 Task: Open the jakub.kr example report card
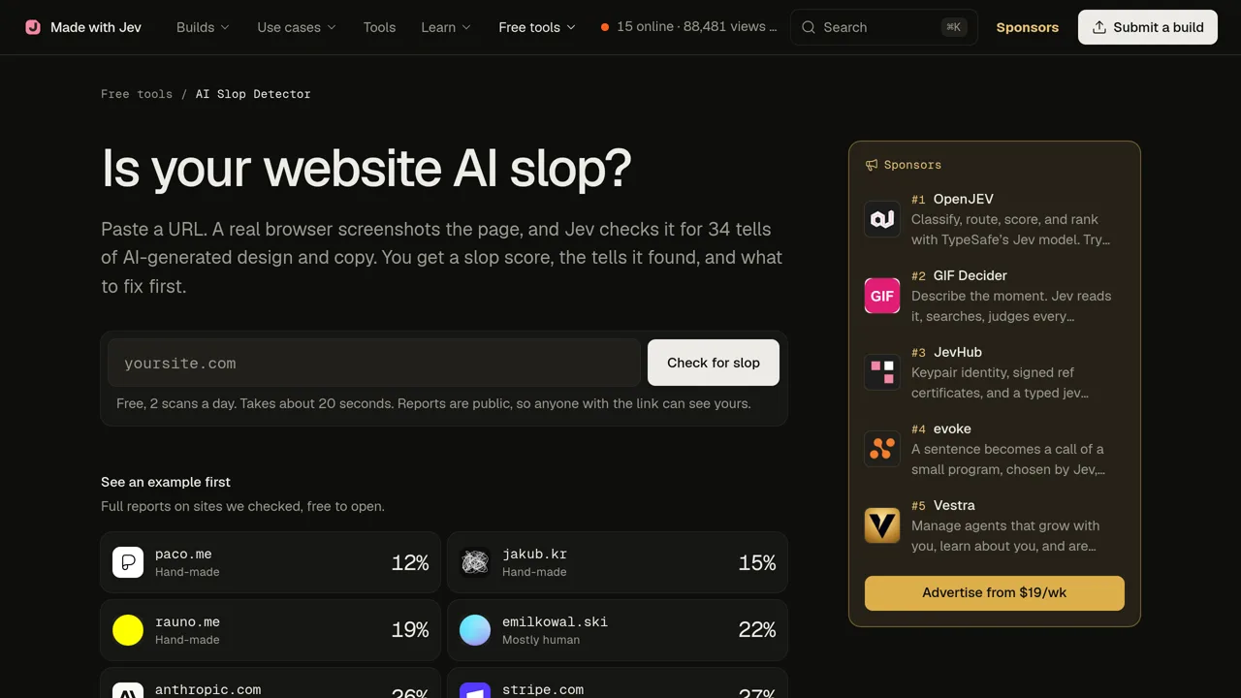[x=618, y=562]
